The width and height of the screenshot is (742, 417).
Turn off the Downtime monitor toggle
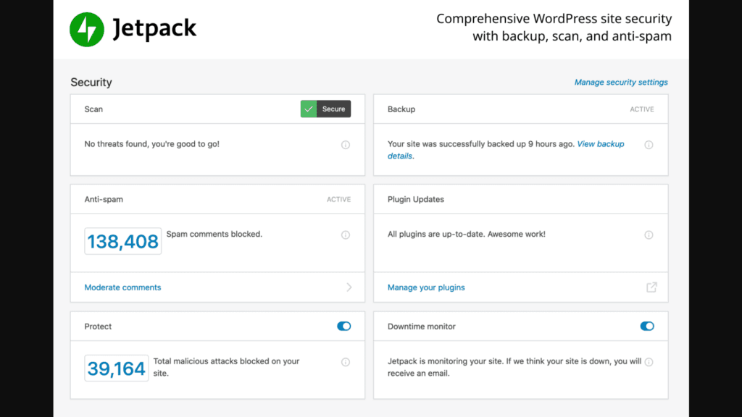(647, 326)
